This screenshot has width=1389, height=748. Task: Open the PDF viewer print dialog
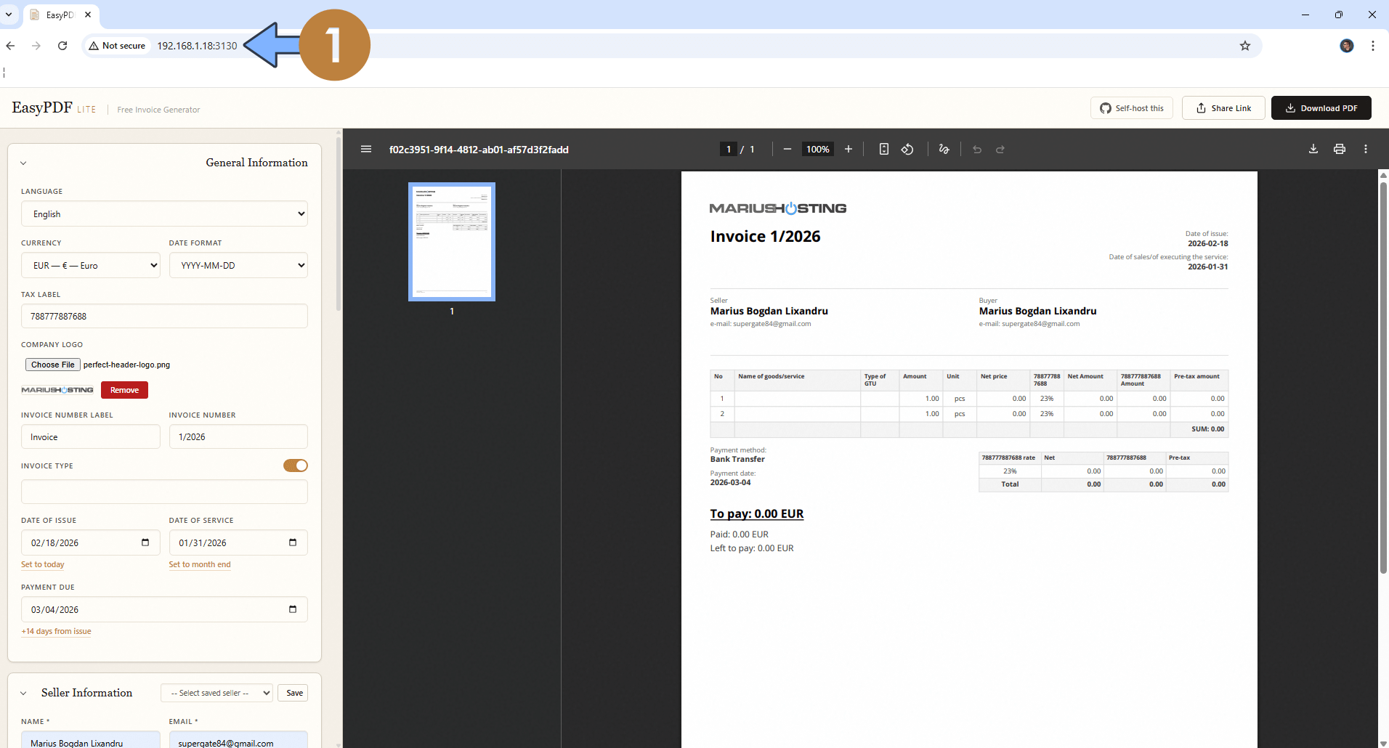click(x=1339, y=149)
